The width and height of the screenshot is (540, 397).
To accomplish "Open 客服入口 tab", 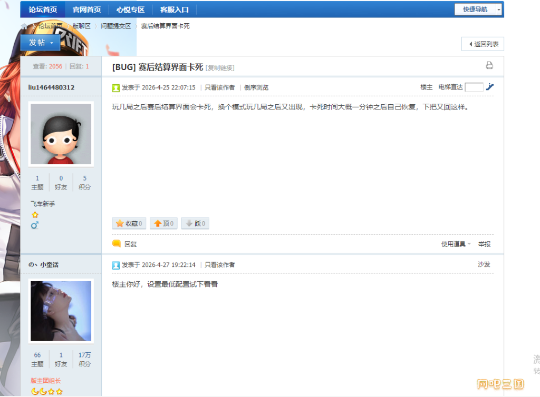I will pyautogui.click(x=174, y=9).
